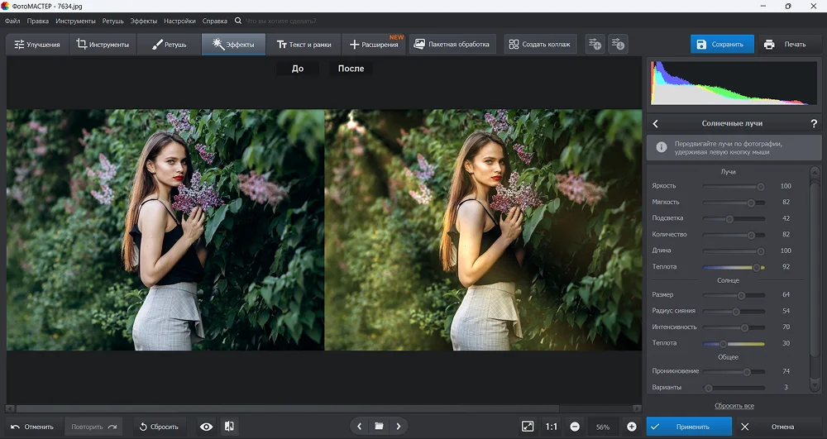Click the Сбросить все link
This screenshot has width=827, height=439.
(x=734, y=406)
